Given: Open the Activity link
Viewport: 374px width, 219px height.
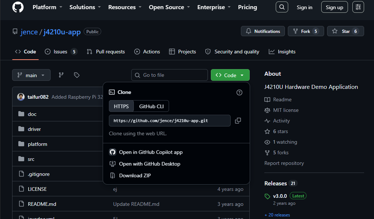Looking at the screenshot, I should tap(281, 121).
